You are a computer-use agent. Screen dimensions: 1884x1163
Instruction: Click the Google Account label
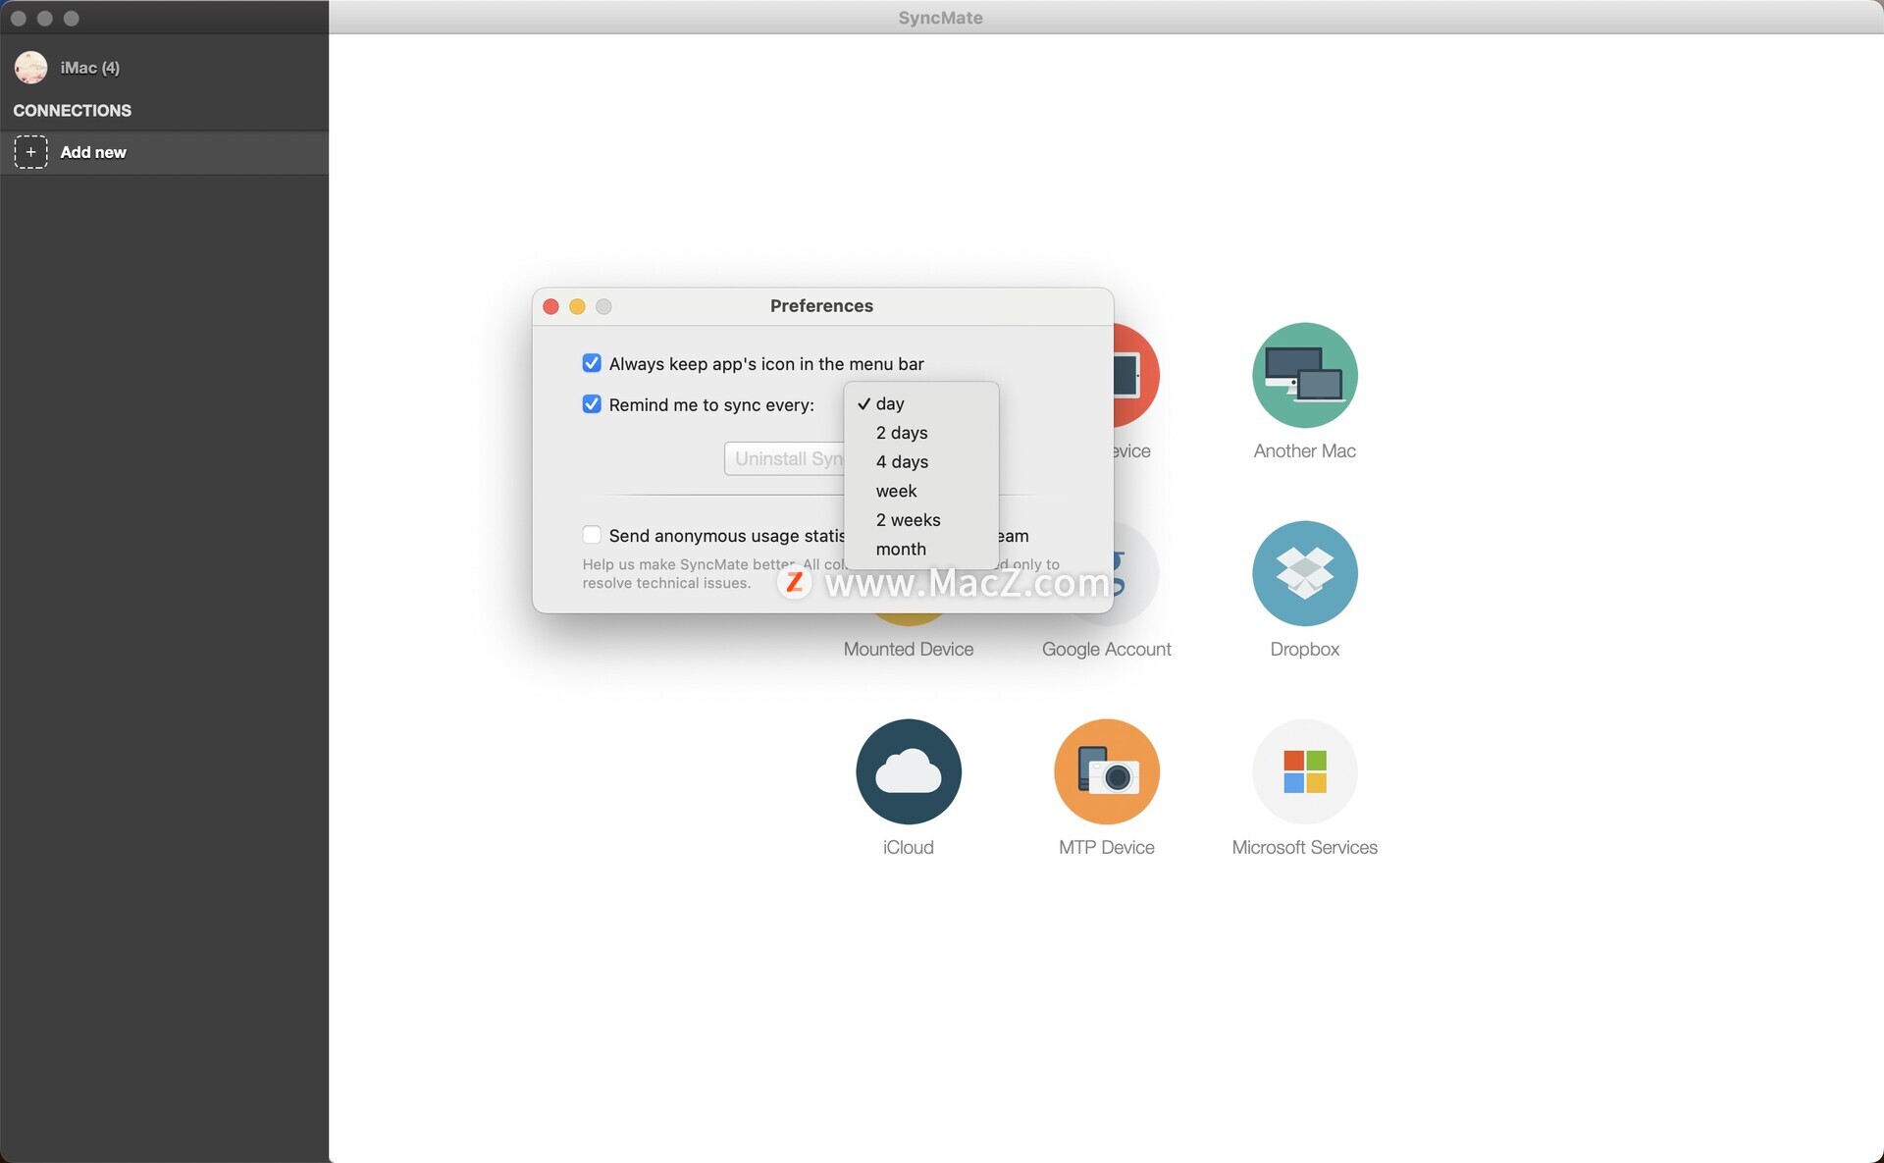pyautogui.click(x=1106, y=649)
